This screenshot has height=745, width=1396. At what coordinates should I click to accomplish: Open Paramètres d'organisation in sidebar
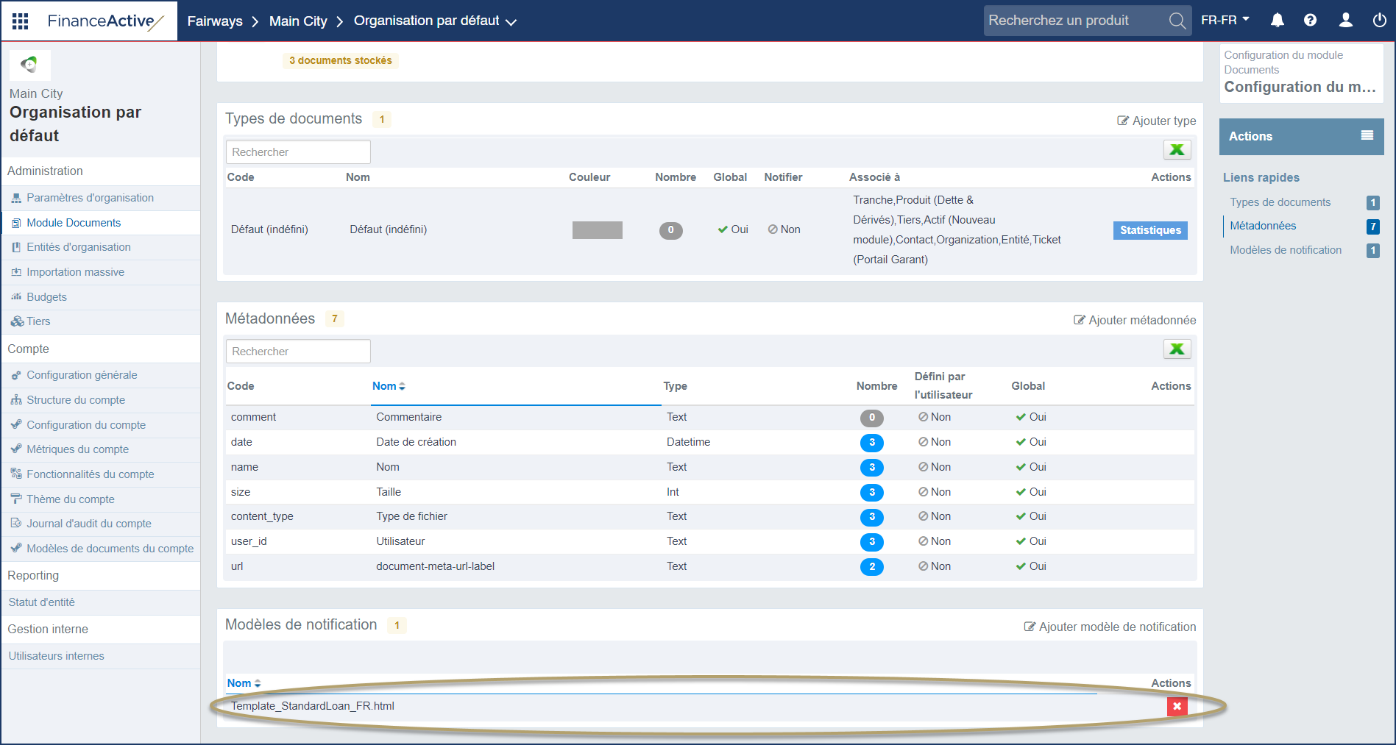coord(90,198)
